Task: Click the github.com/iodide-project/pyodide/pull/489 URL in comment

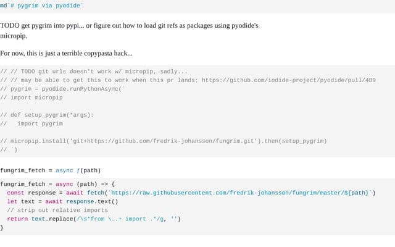Action: pyautogui.click(x=289, y=80)
